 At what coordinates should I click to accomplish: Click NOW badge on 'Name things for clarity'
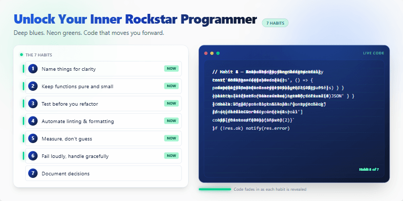pos(172,69)
